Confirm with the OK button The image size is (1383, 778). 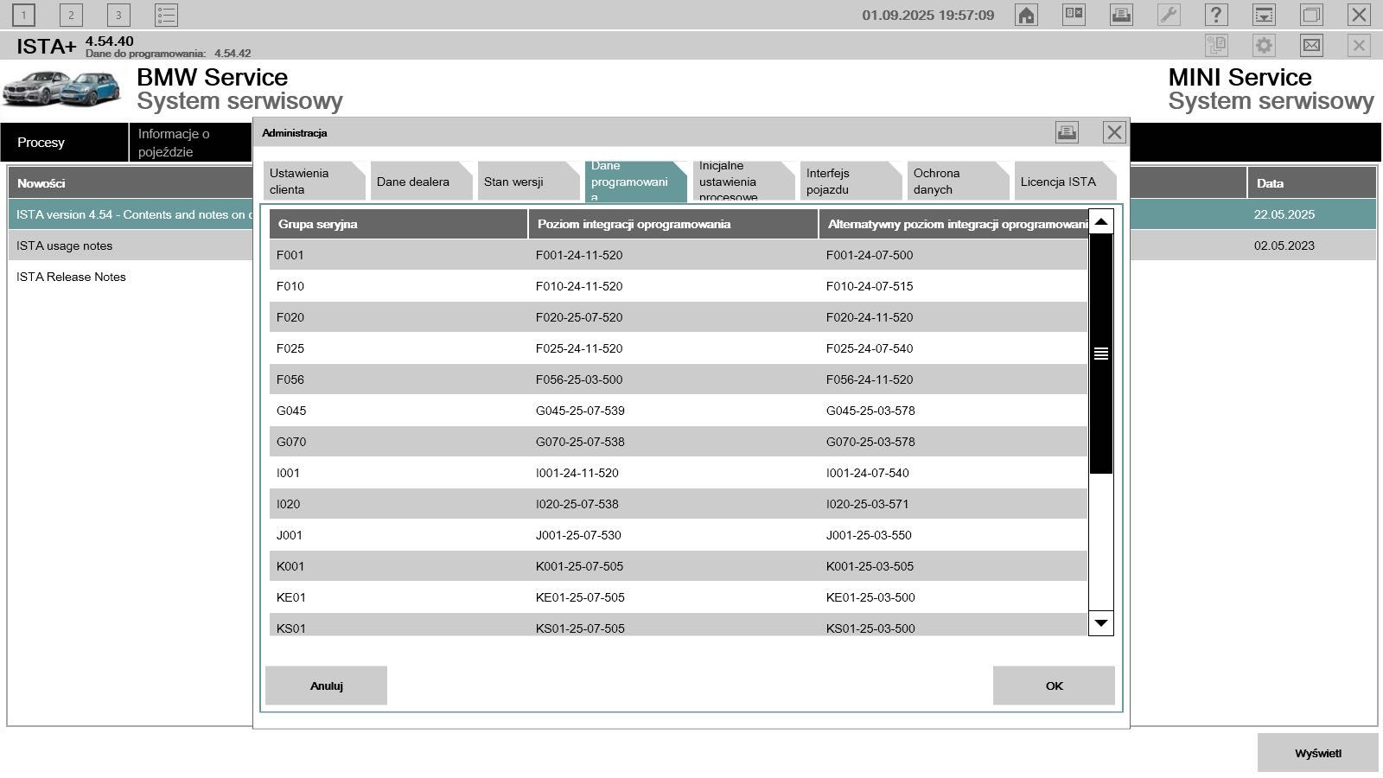1054,686
